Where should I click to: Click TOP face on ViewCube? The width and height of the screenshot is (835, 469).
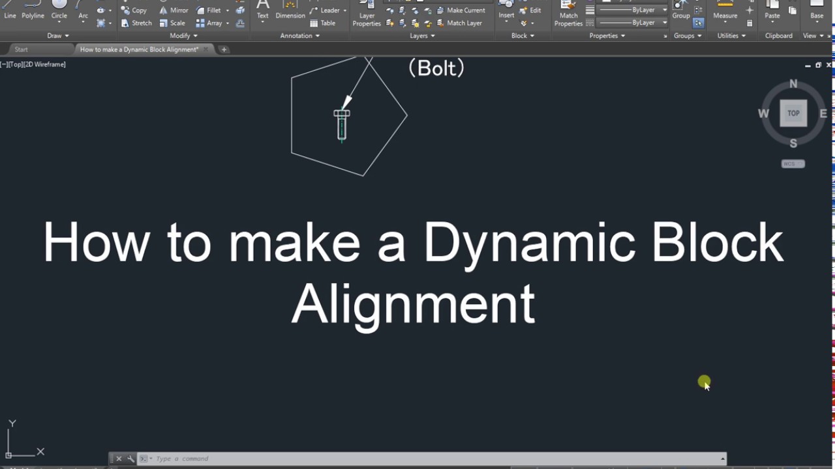[793, 113]
